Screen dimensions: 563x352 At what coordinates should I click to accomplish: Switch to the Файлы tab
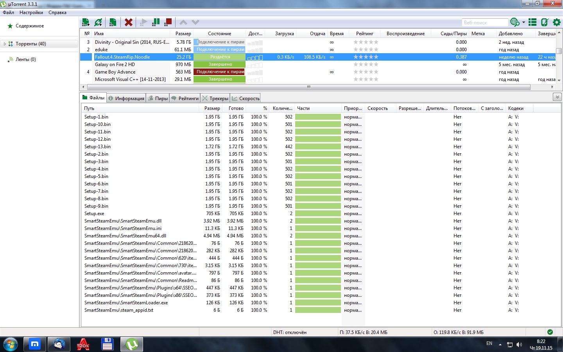[x=93, y=98]
